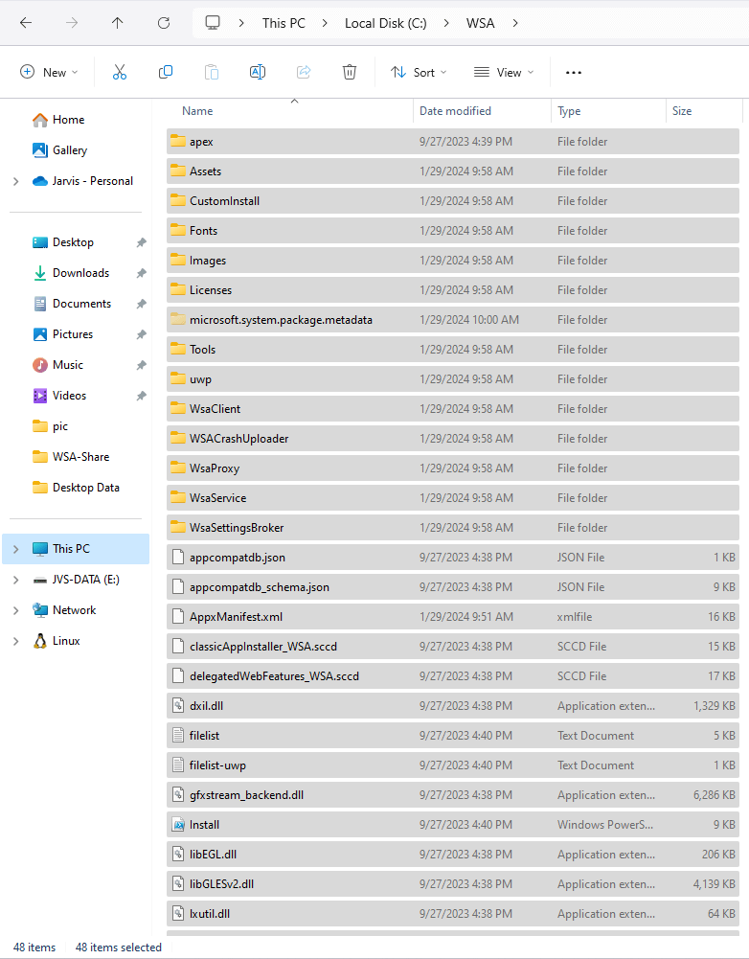Open the New dropdown menu
Viewport: 749px width, 959px height.
pos(49,72)
